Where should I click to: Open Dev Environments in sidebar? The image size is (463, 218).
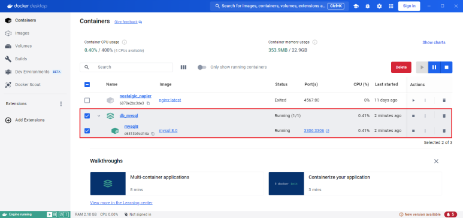[33, 72]
